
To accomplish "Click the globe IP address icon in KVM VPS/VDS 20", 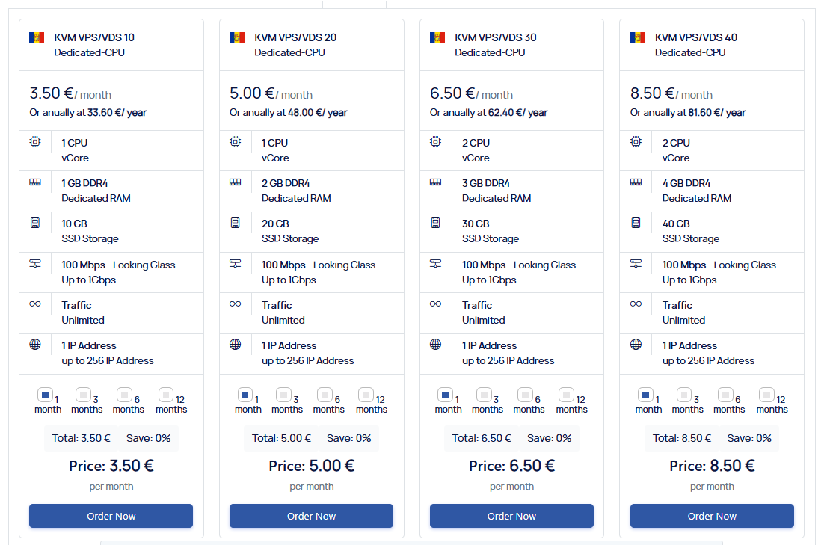I will 235,345.
